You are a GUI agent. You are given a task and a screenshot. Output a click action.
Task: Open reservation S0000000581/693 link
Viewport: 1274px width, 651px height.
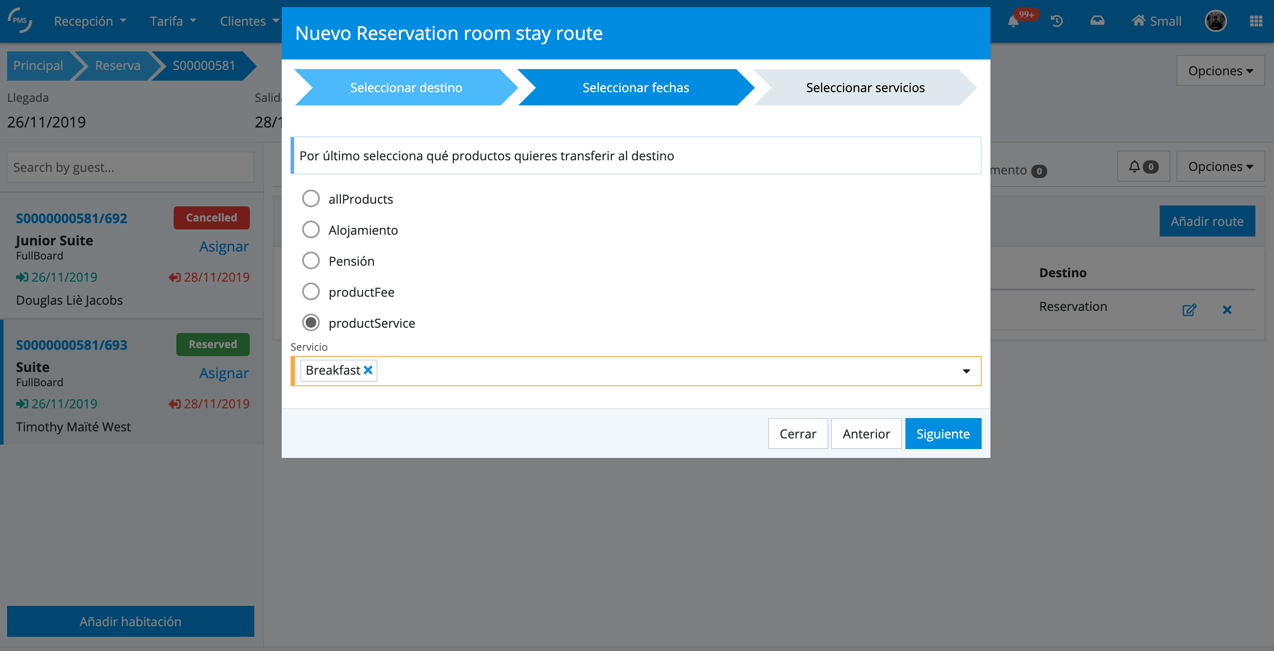72,345
